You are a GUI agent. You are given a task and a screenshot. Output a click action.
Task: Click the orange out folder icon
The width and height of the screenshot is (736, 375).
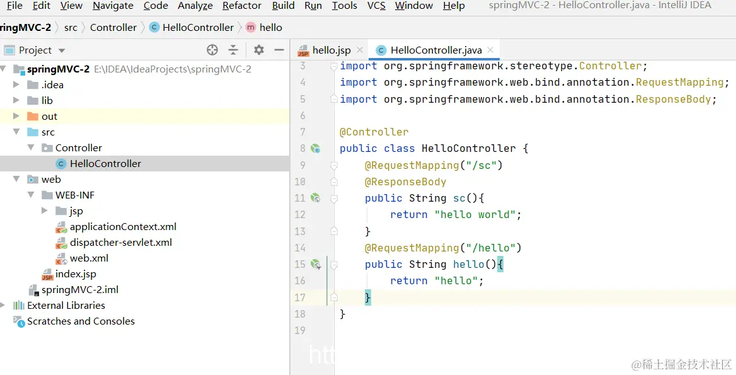(x=33, y=117)
